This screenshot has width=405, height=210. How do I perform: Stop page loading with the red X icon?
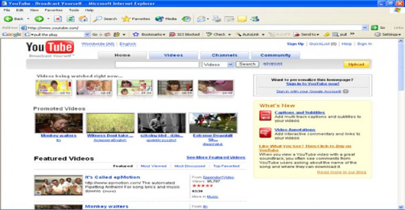coord(58,19)
